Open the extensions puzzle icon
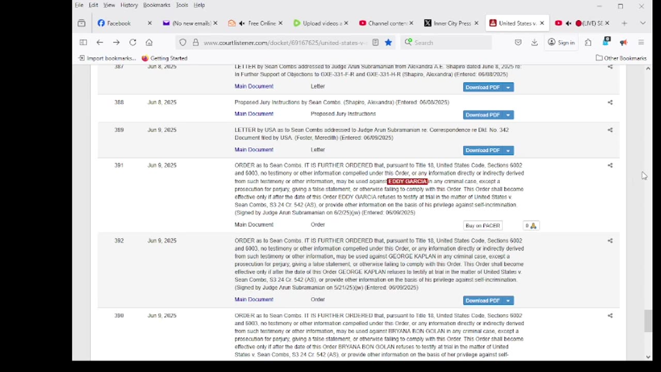The width and height of the screenshot is (661, 372). (588, 42)
